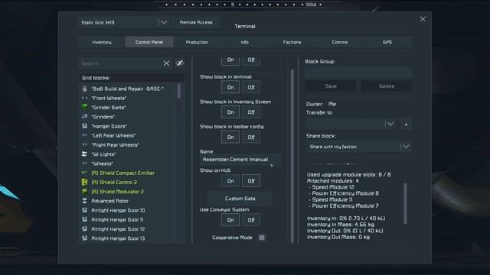Expand the Transfer to dropdown
The width and height of the screenshot is (490, 275).
[x=351, y=124]
